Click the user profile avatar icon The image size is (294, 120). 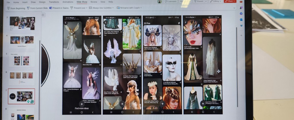(x=159, y=2)
